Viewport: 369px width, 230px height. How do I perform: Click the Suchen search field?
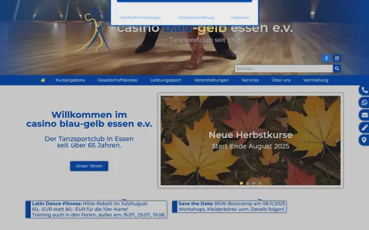(x=284, y=69)
